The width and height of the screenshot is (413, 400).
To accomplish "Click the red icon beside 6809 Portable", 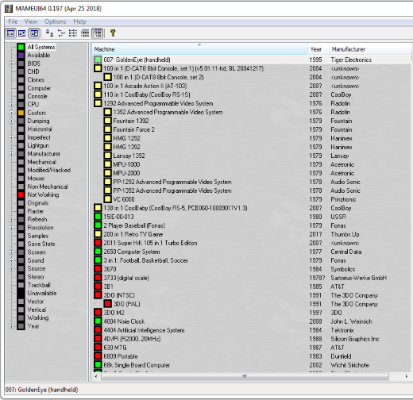I will [x=98, y=356].
